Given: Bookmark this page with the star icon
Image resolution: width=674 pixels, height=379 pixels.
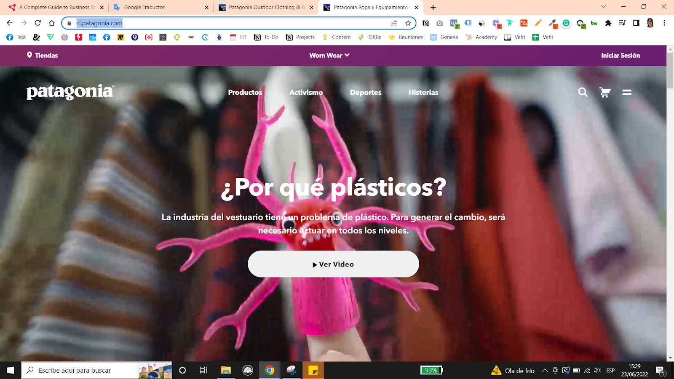Looking at the screenshot, I should point(408,23).
